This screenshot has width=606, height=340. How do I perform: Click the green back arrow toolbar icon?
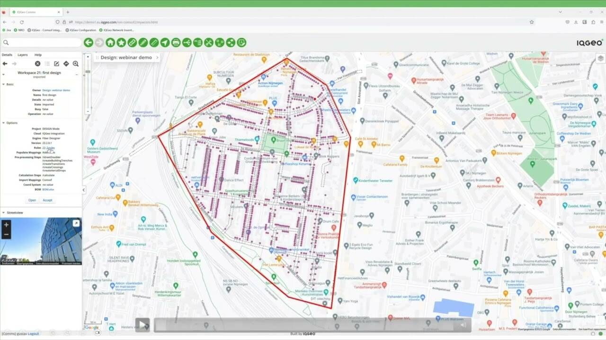point(89,42)
